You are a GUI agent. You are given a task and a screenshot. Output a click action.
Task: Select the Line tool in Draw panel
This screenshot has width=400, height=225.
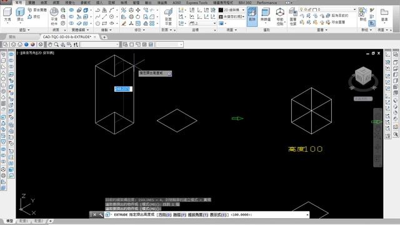coord(104,17)
